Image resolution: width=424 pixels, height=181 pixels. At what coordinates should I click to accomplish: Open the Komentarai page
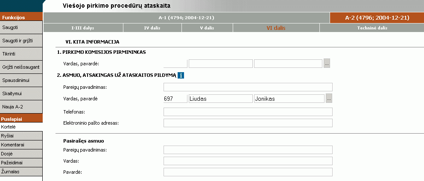tap(21, 145)
